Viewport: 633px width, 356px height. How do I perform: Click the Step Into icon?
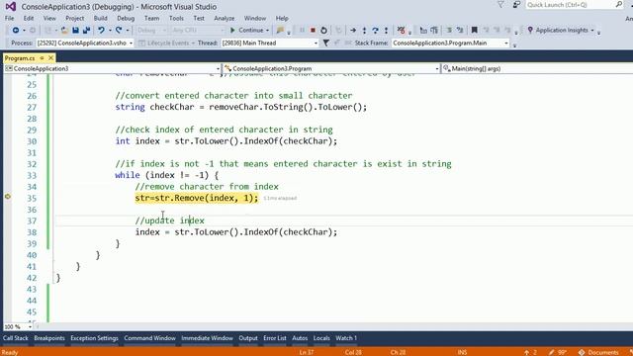tap(364, 31)
